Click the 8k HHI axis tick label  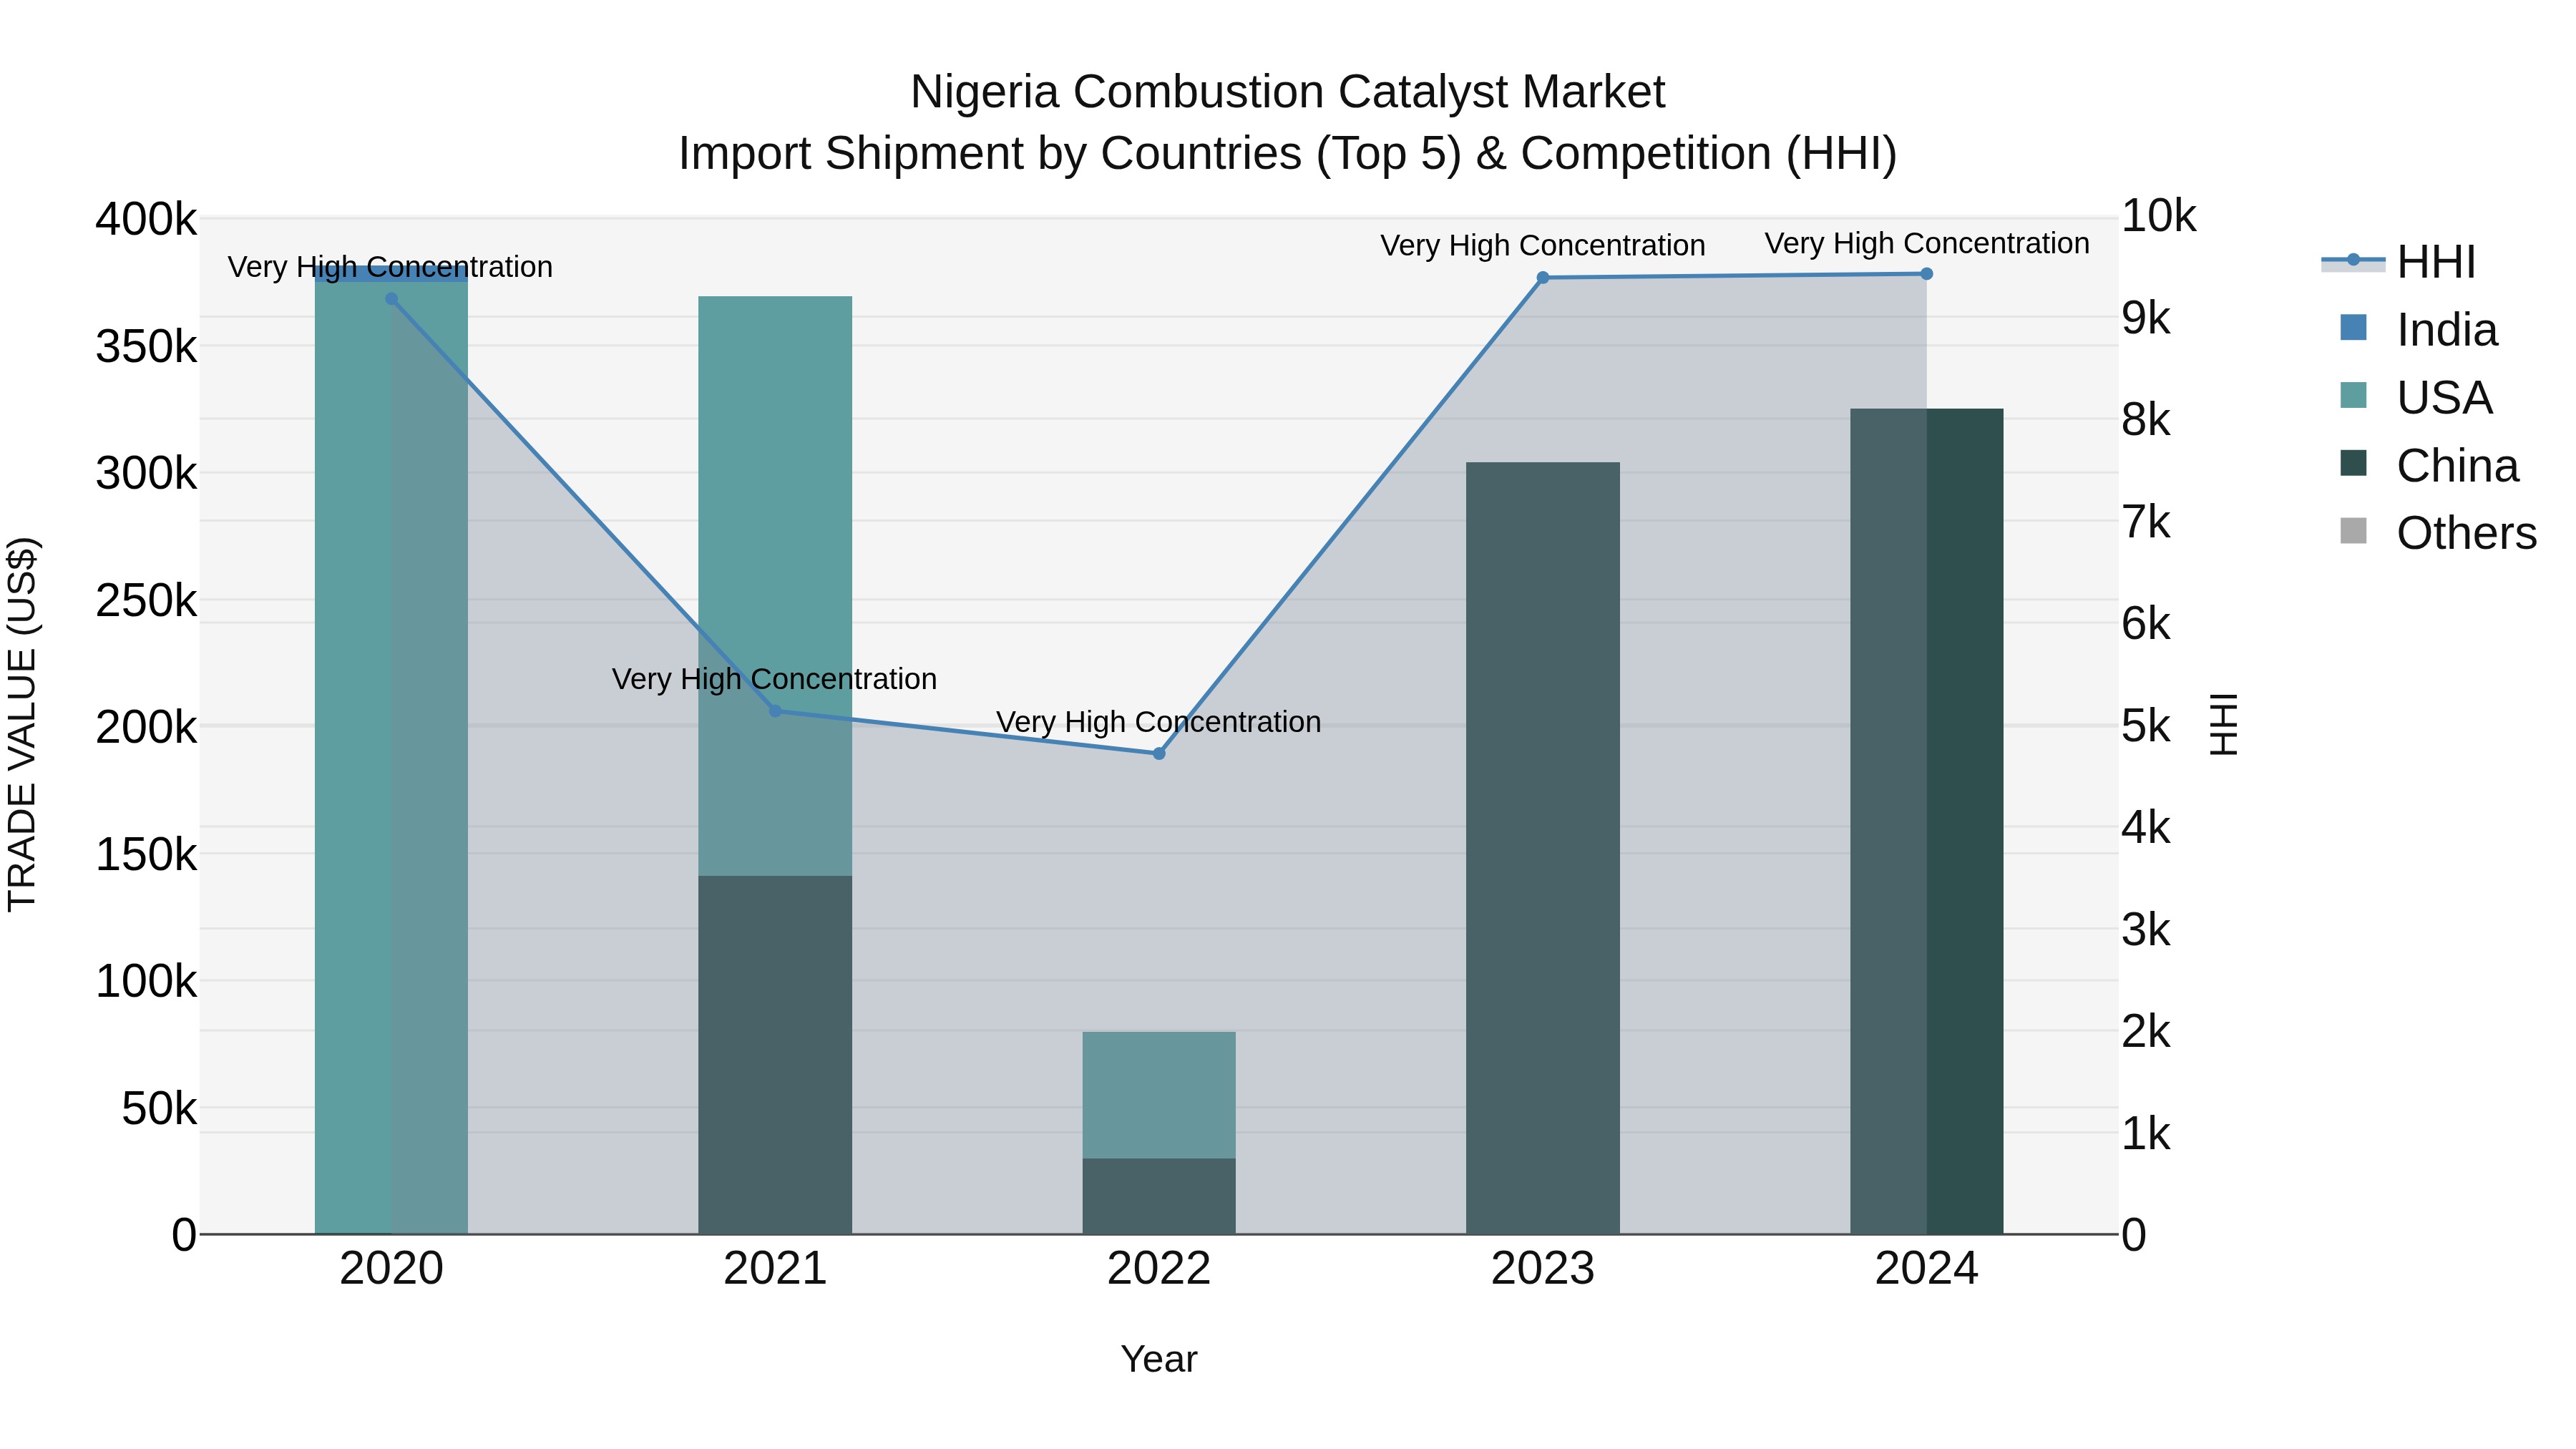click(x=2146, y=420)
